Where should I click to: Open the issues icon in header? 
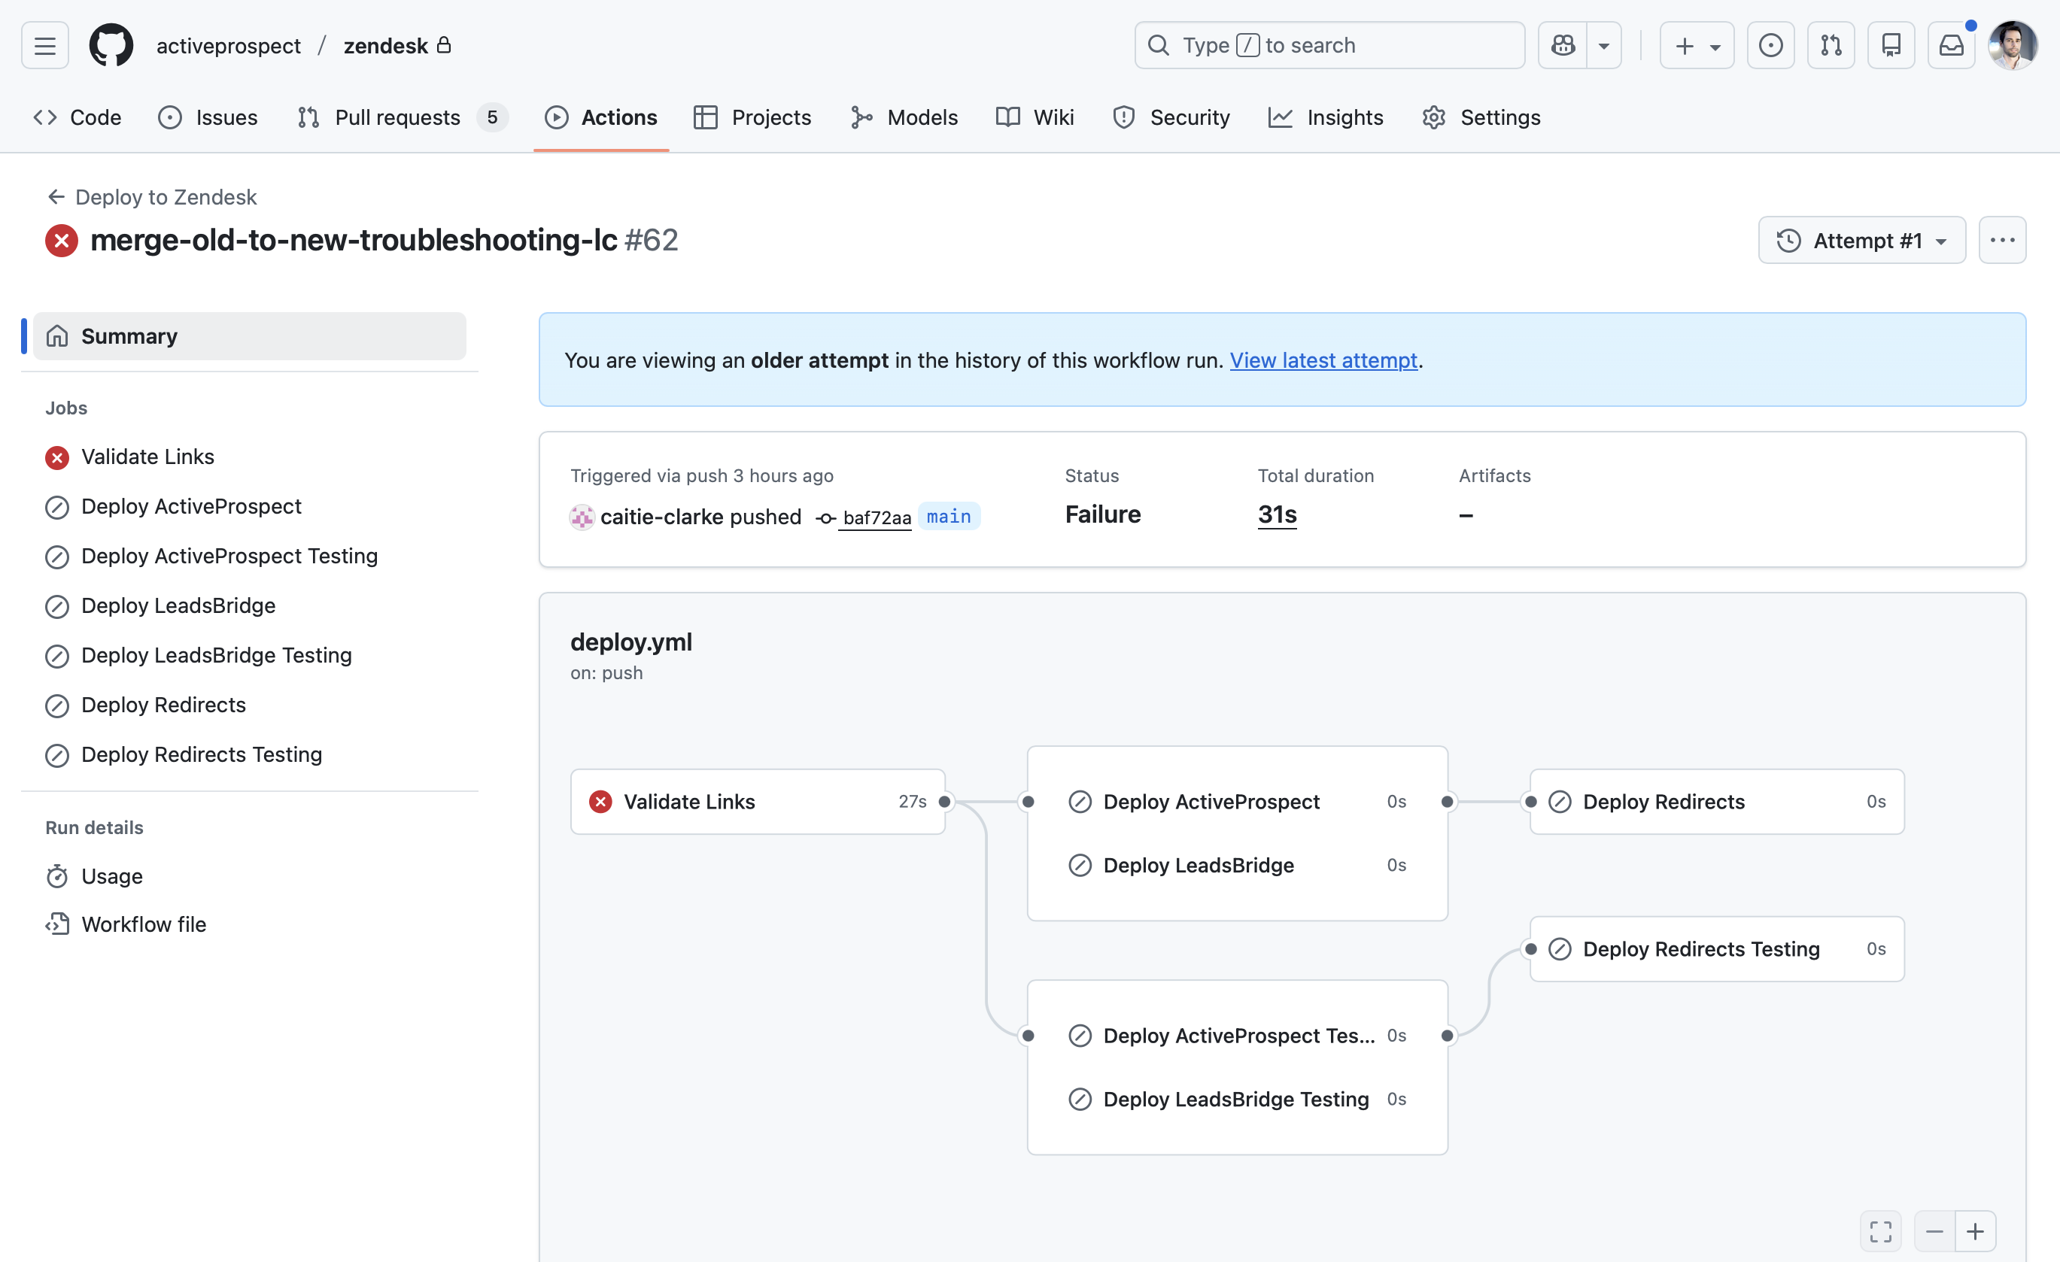(1770, 45)
